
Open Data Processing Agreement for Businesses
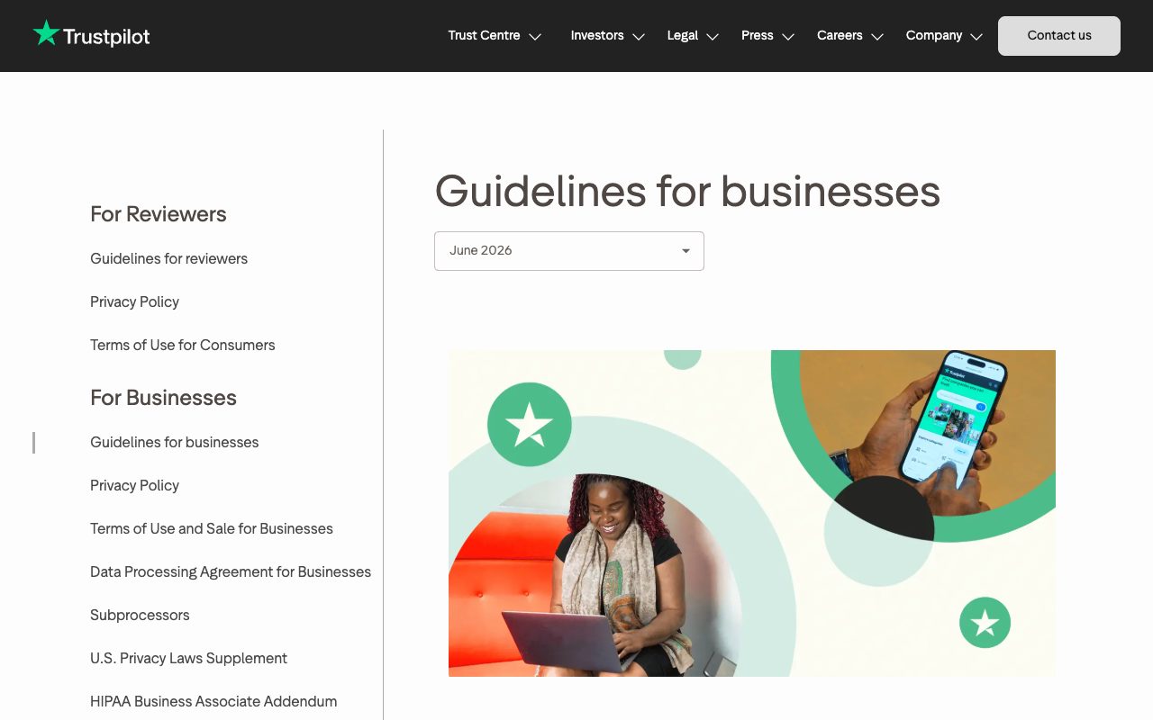click(x=231, y=572)
